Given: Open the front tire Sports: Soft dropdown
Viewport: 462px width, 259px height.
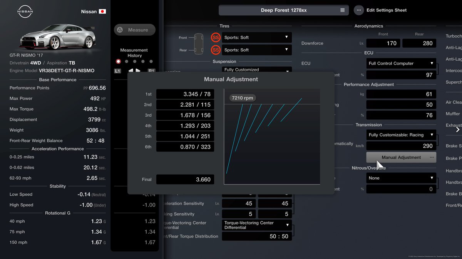Looking at the screenshot, I should tap(257, 37).
